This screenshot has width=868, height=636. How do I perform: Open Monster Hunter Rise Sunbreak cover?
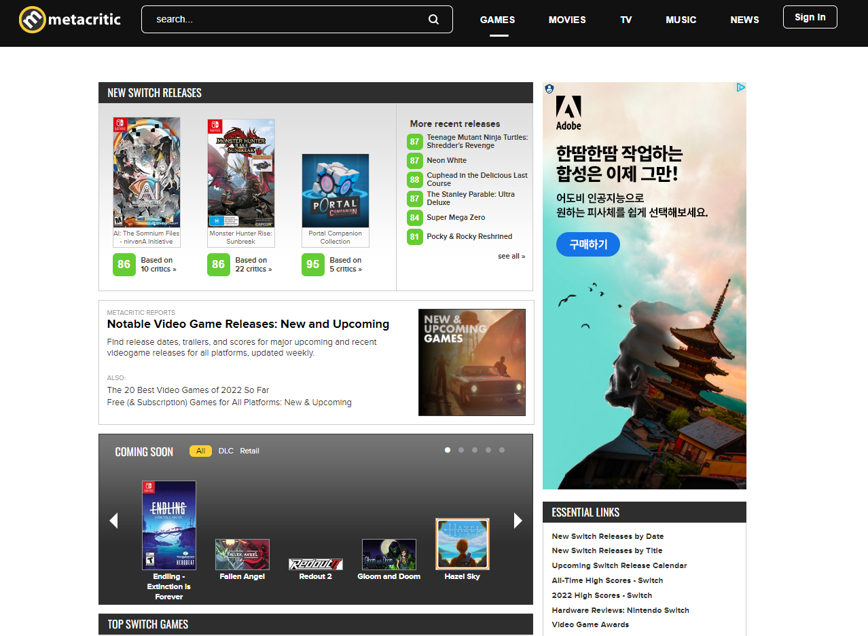tap(241, 174)
